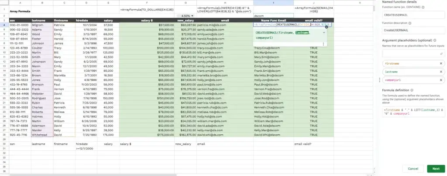Viewport: 447px width, 176px height.
Task: Select column A header
Action: pyautogui.click(x=20, y=3)
